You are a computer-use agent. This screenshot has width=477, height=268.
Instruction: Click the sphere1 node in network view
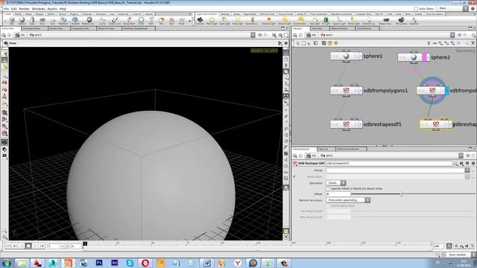tap(346, 57)
